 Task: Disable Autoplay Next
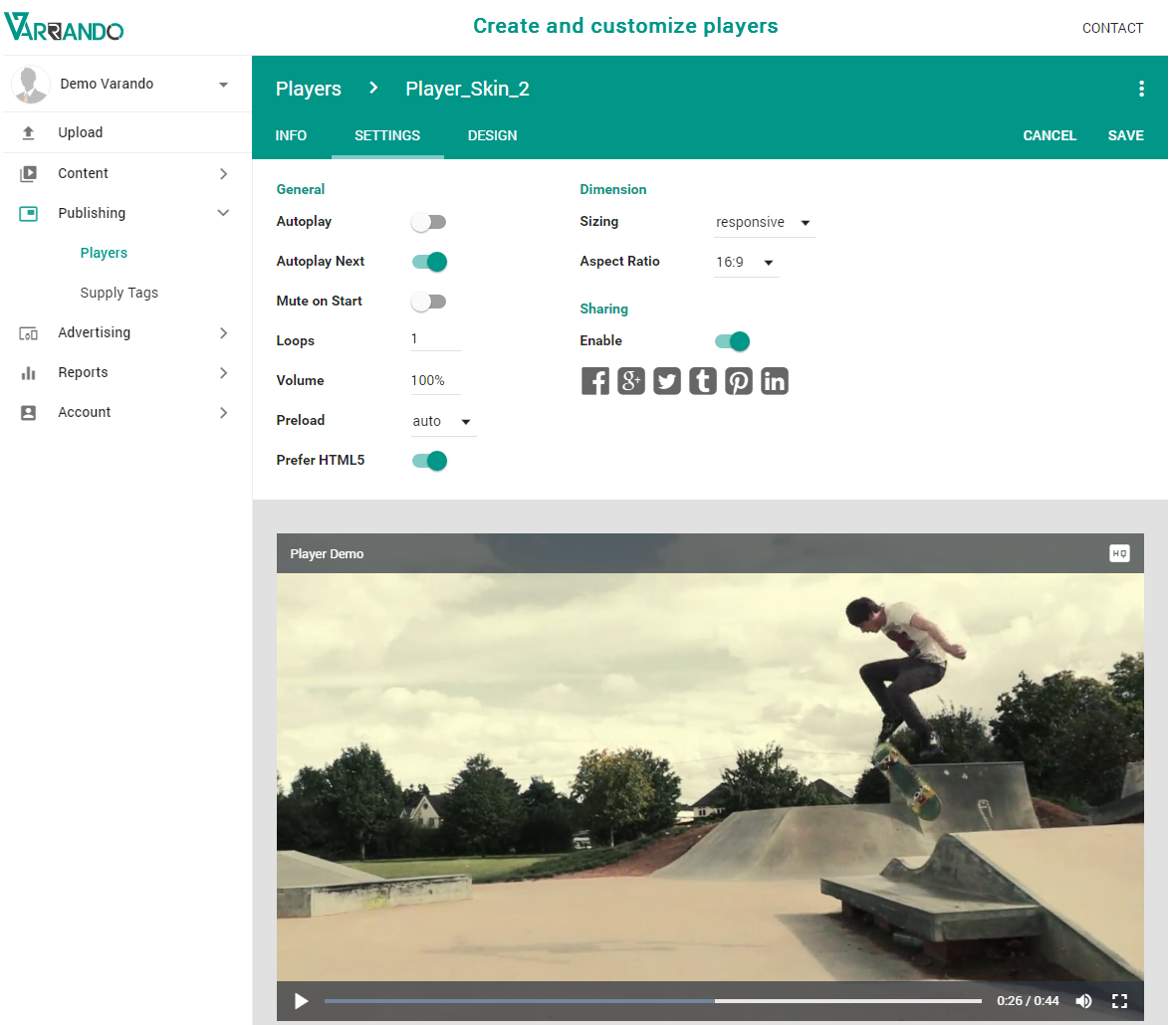(428, 261)
